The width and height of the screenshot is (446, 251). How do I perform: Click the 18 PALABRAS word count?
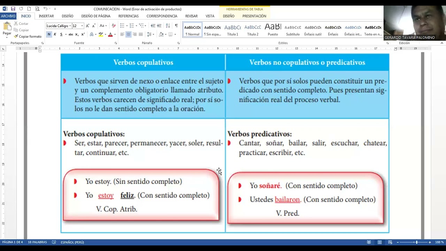(x=37, y=242)
